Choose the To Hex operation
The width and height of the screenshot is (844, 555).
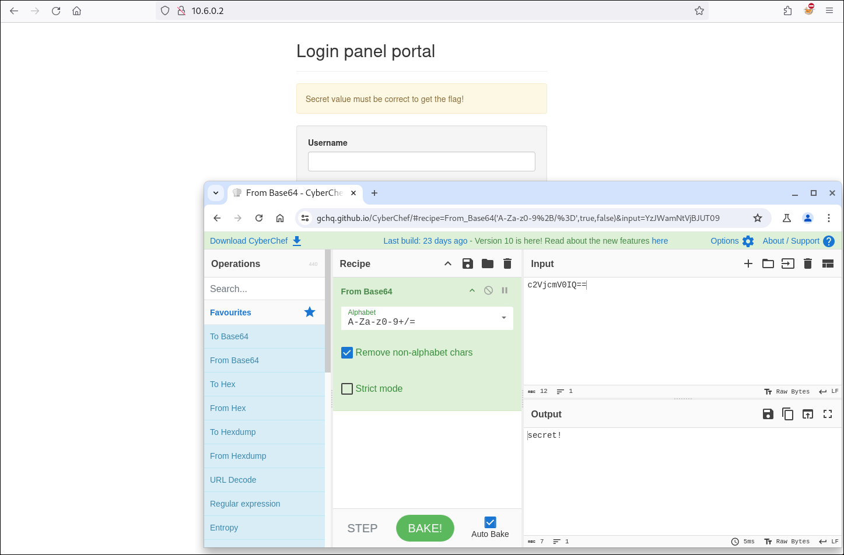(x=264, y=384)
